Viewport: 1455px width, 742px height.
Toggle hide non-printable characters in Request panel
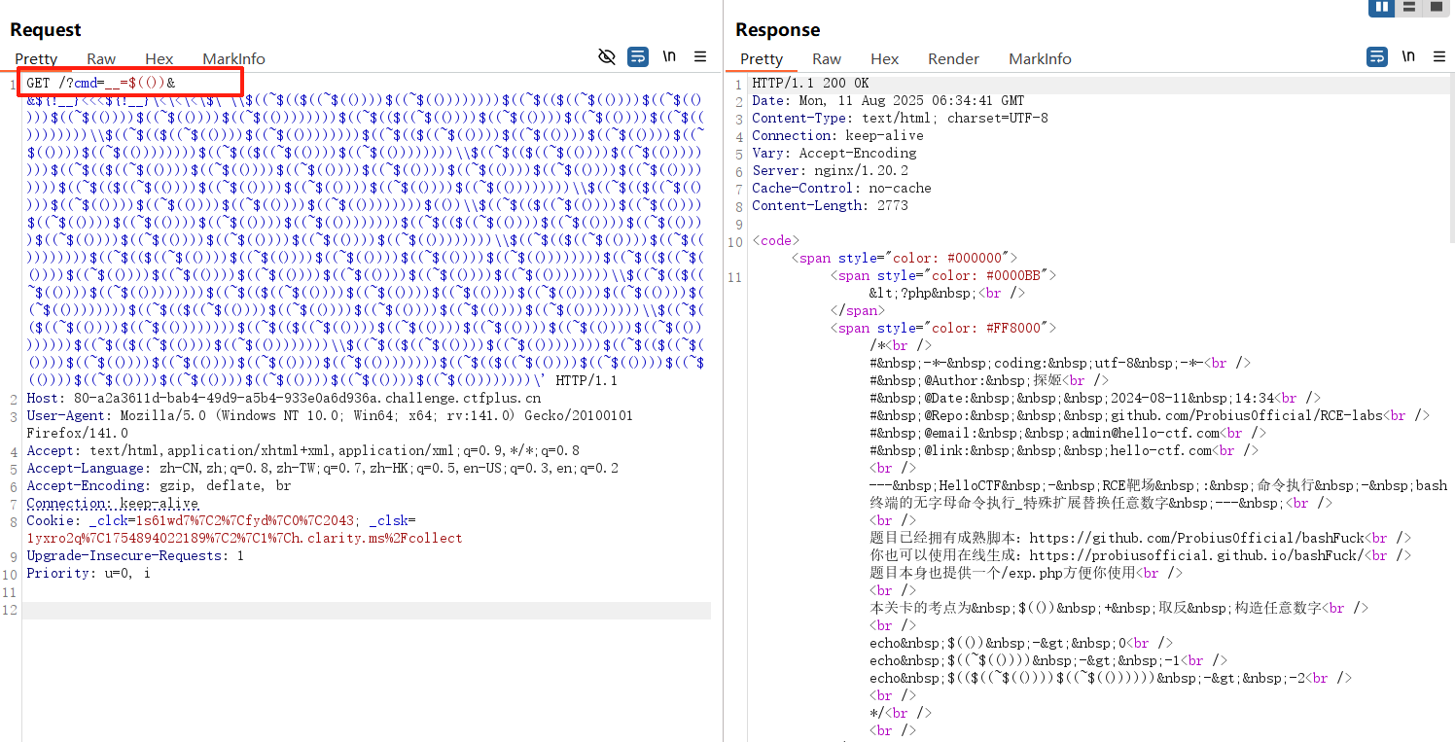pyautogui.click(x=607, y=57)
